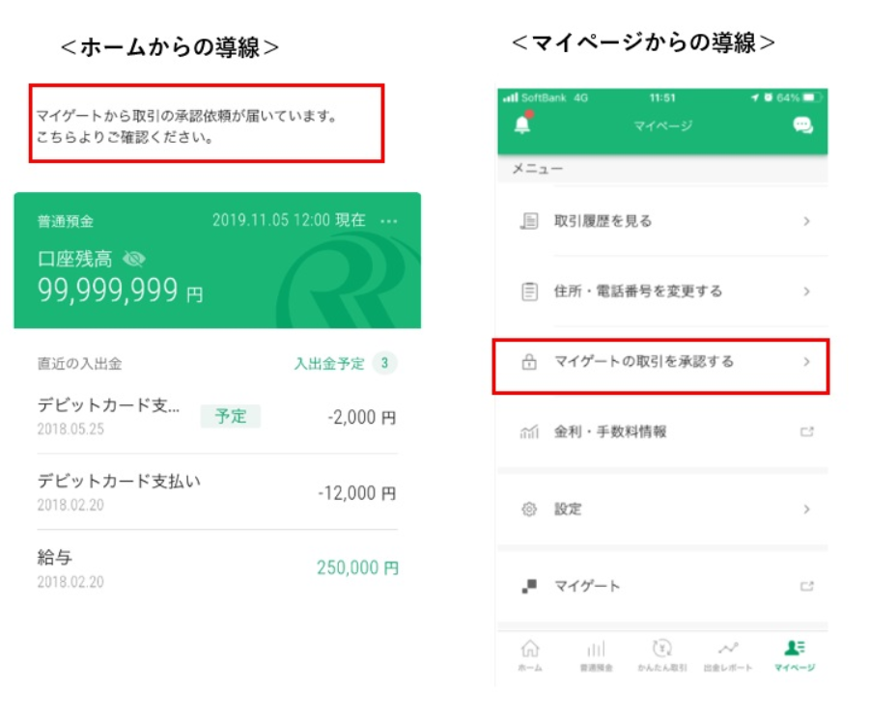Image resolution: width=869 pixels, height=720 pixels.
Task: Toggle account balance visibility eye icon
Action: (134, 259)
